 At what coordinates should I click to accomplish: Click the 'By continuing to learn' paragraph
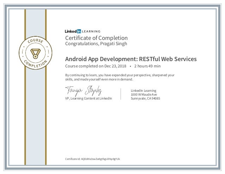(x=120, y=77)
